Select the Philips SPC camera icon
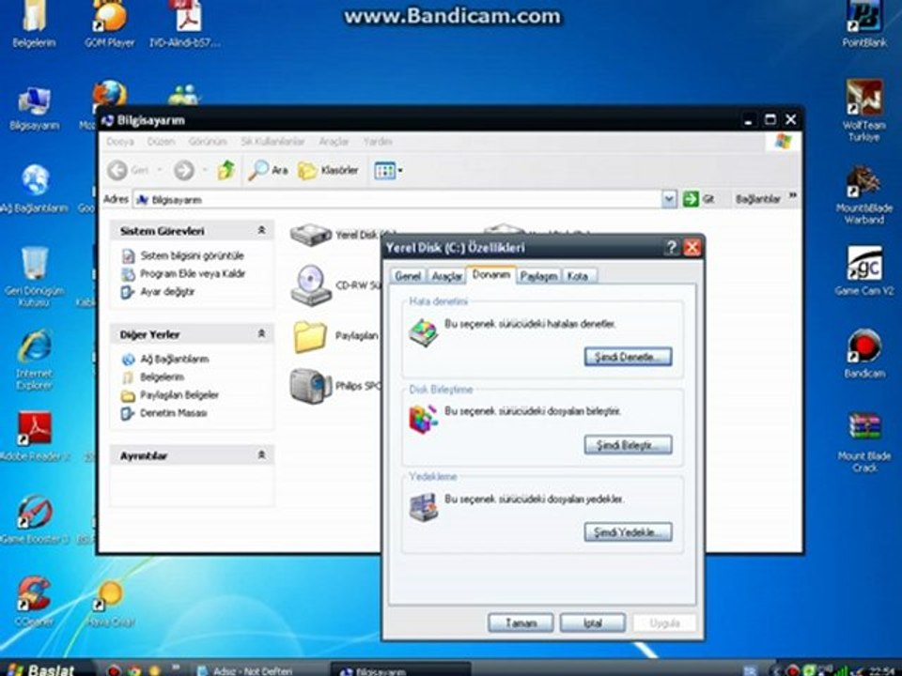Viewport: 902px width, 676px height. (x=311, y=386)
